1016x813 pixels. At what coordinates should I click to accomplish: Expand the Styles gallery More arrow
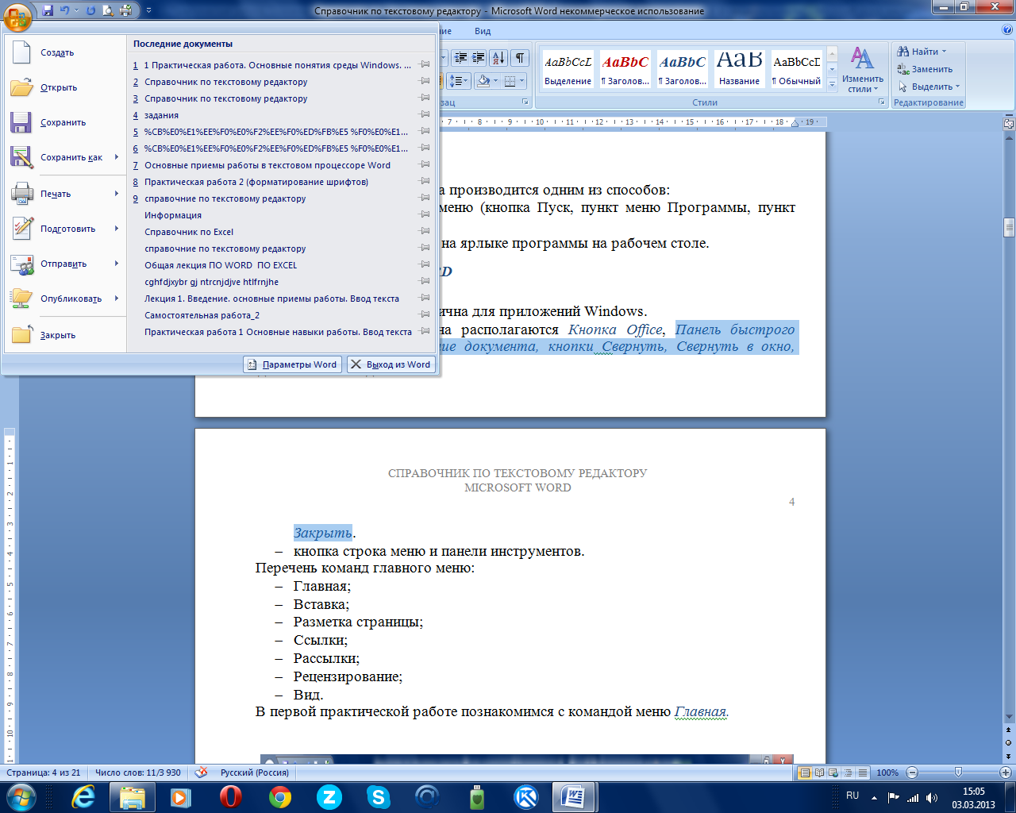tap(832, 83)
